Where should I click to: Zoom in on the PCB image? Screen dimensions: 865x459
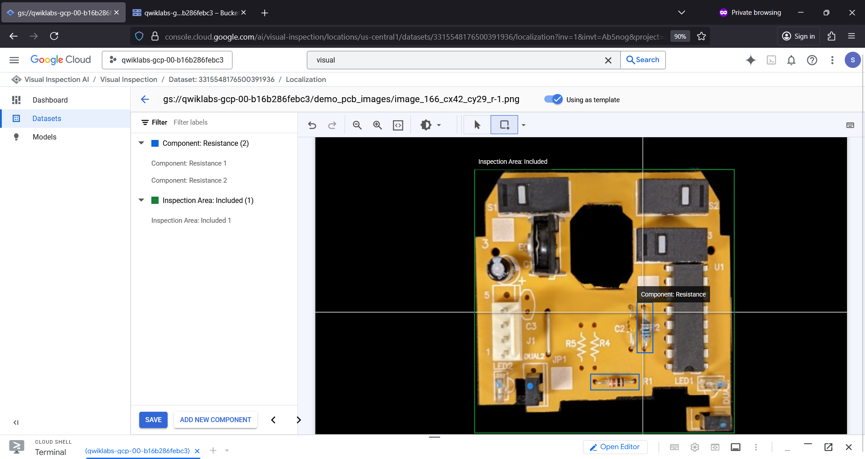tap(378, 125)
